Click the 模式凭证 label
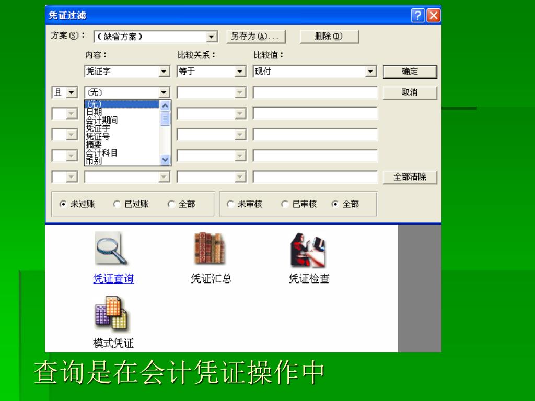535x401 pixels. [x=113, y=343]
